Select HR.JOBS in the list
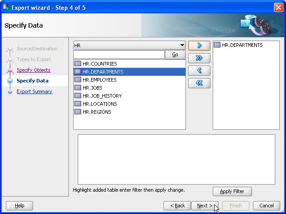Image resolution: width=286 pixels, height=214 pixels. pos(130,88)
